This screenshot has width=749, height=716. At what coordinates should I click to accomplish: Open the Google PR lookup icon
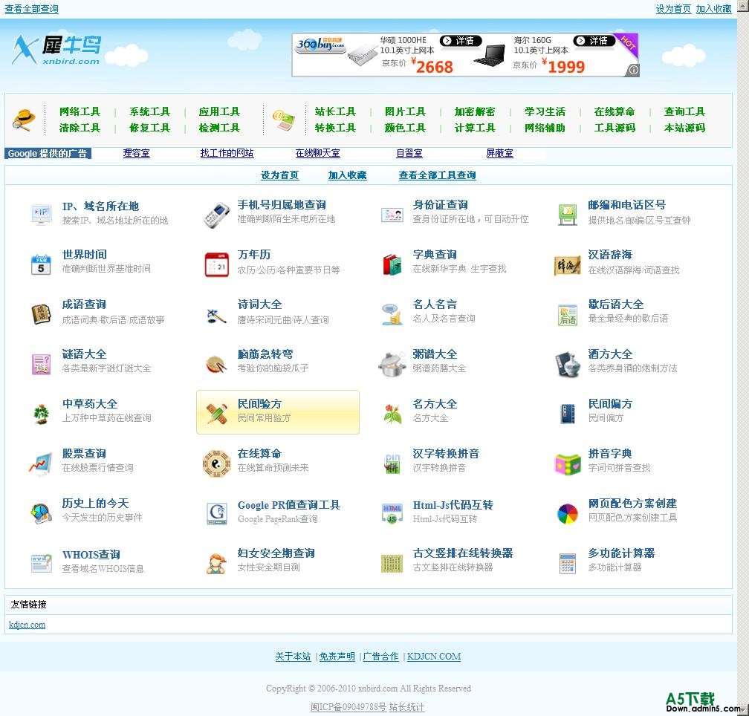click(x=216, y=514)
